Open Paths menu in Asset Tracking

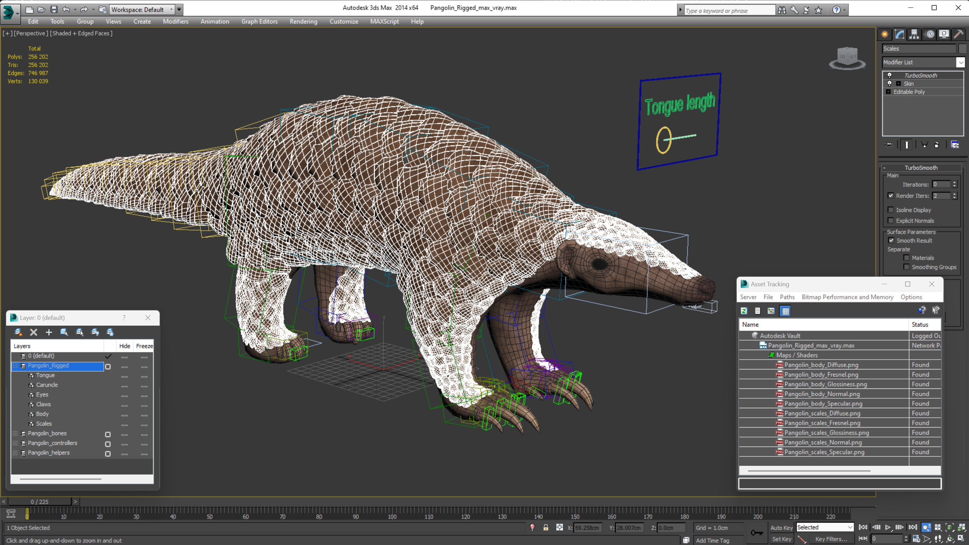[787, 297]
